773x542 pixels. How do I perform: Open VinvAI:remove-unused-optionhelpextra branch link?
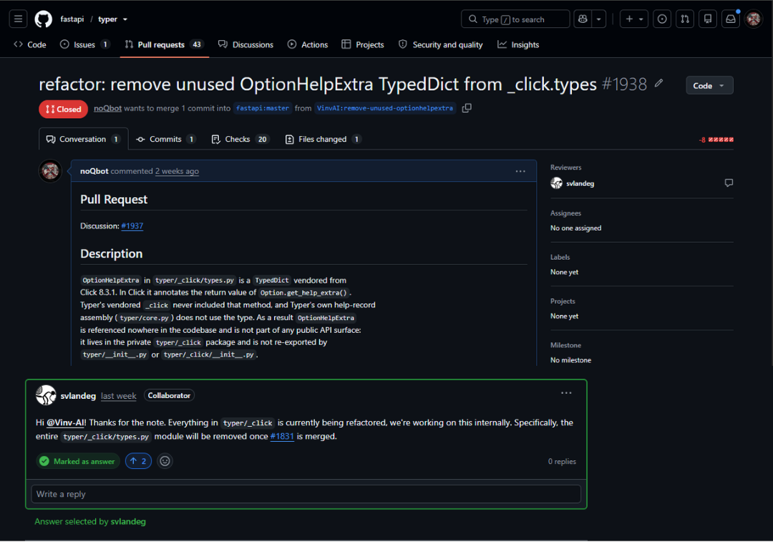pos(384,108)
